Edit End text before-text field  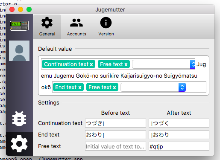click(x=115, y=135)
